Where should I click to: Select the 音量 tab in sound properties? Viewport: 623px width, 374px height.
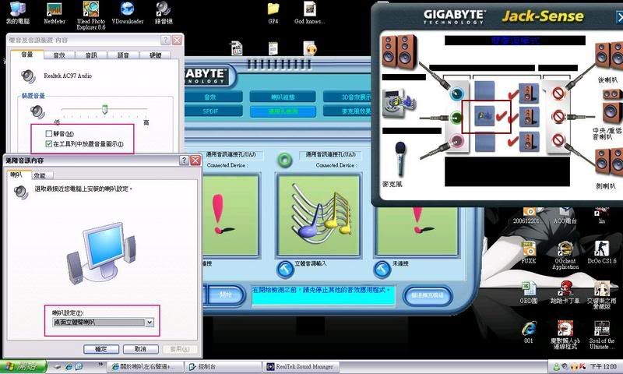point(27,55)
